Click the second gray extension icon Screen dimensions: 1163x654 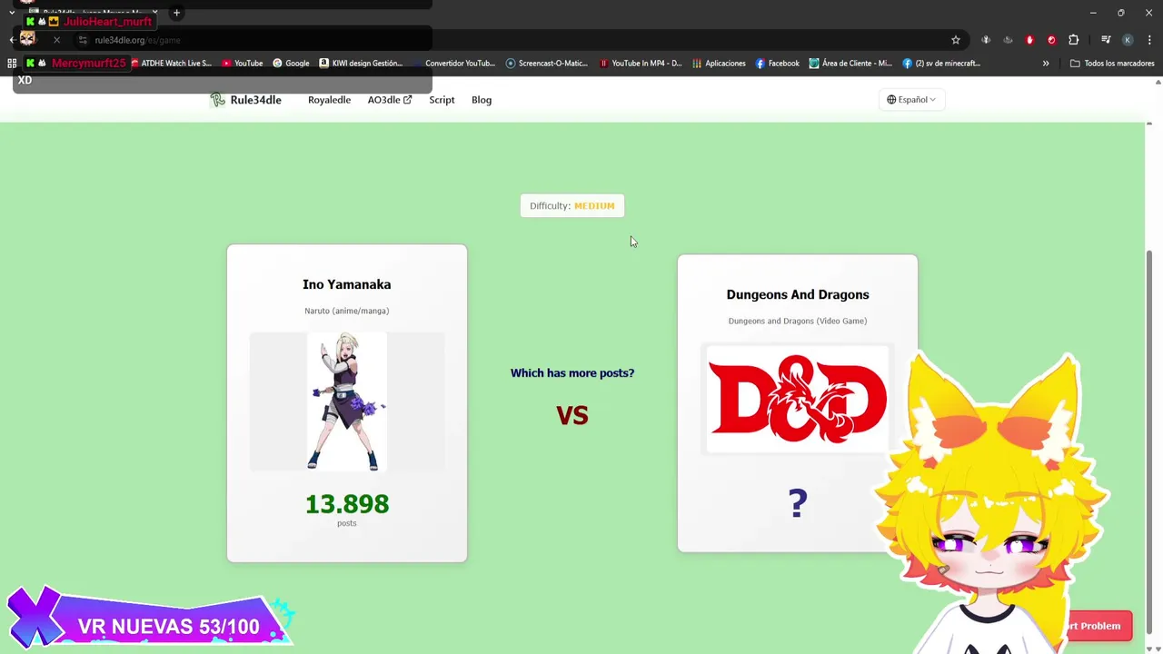pos(1008,40)
